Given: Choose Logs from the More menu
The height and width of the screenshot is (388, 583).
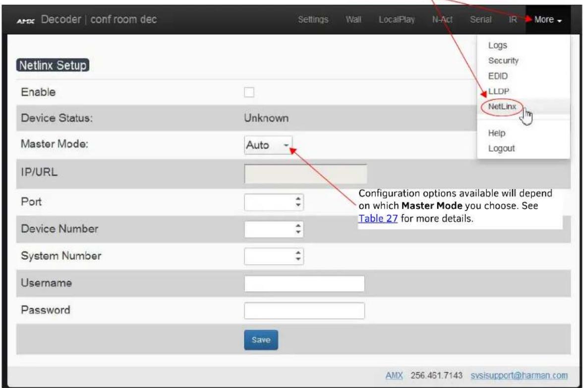Looking at the screenshot, I should click(x=498, y=46).
